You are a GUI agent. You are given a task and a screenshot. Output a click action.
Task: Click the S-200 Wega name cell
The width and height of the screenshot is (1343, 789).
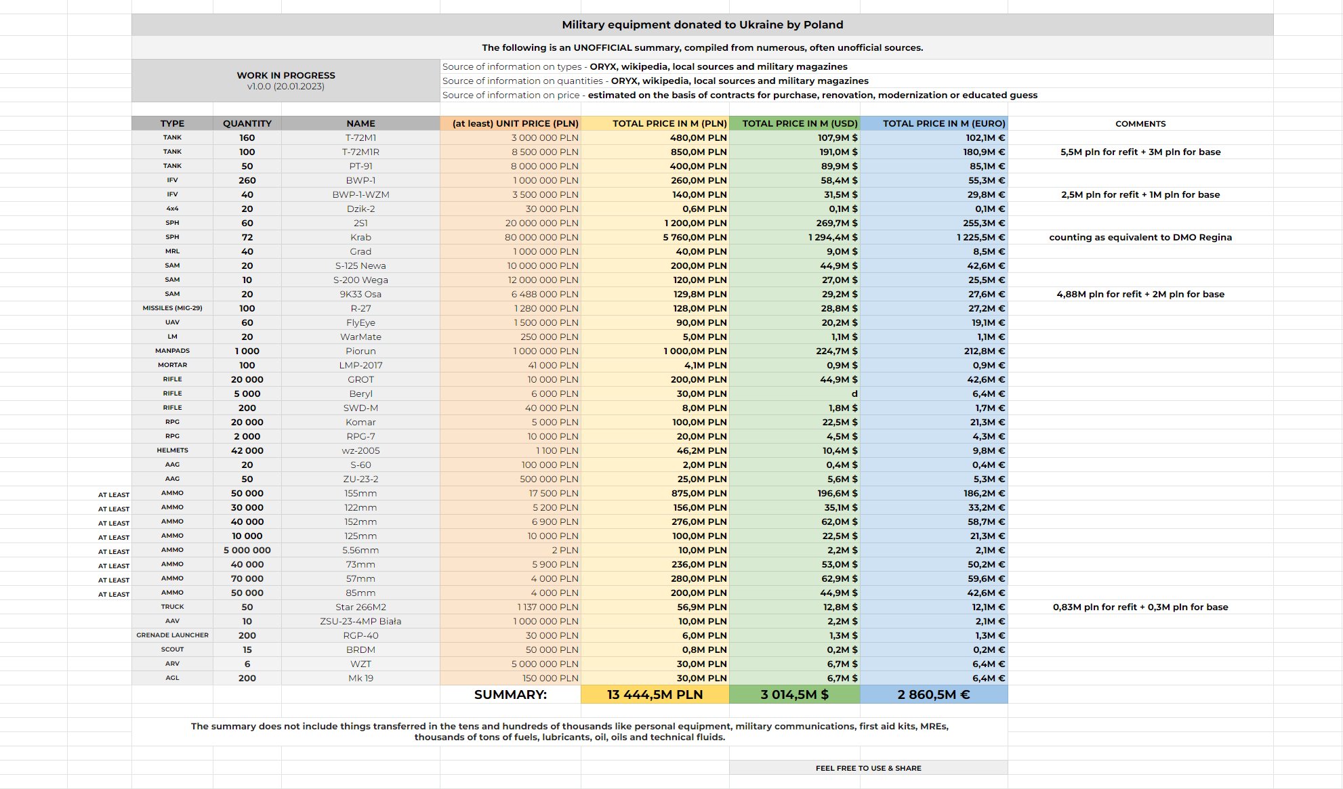pyautogui.click(x=360, y=280)
